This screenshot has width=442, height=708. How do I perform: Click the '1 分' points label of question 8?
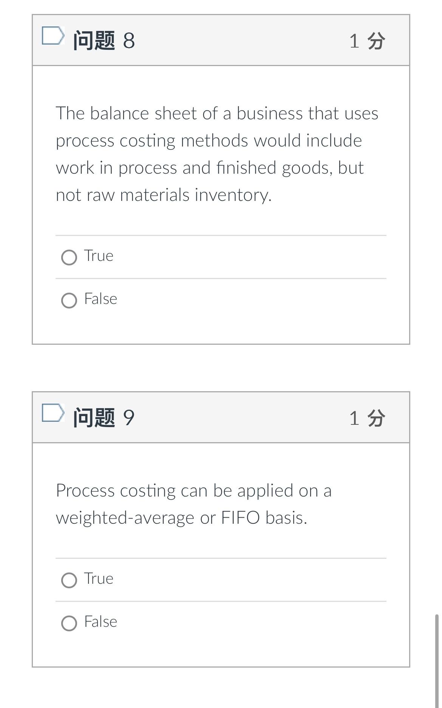coord(367,40)
